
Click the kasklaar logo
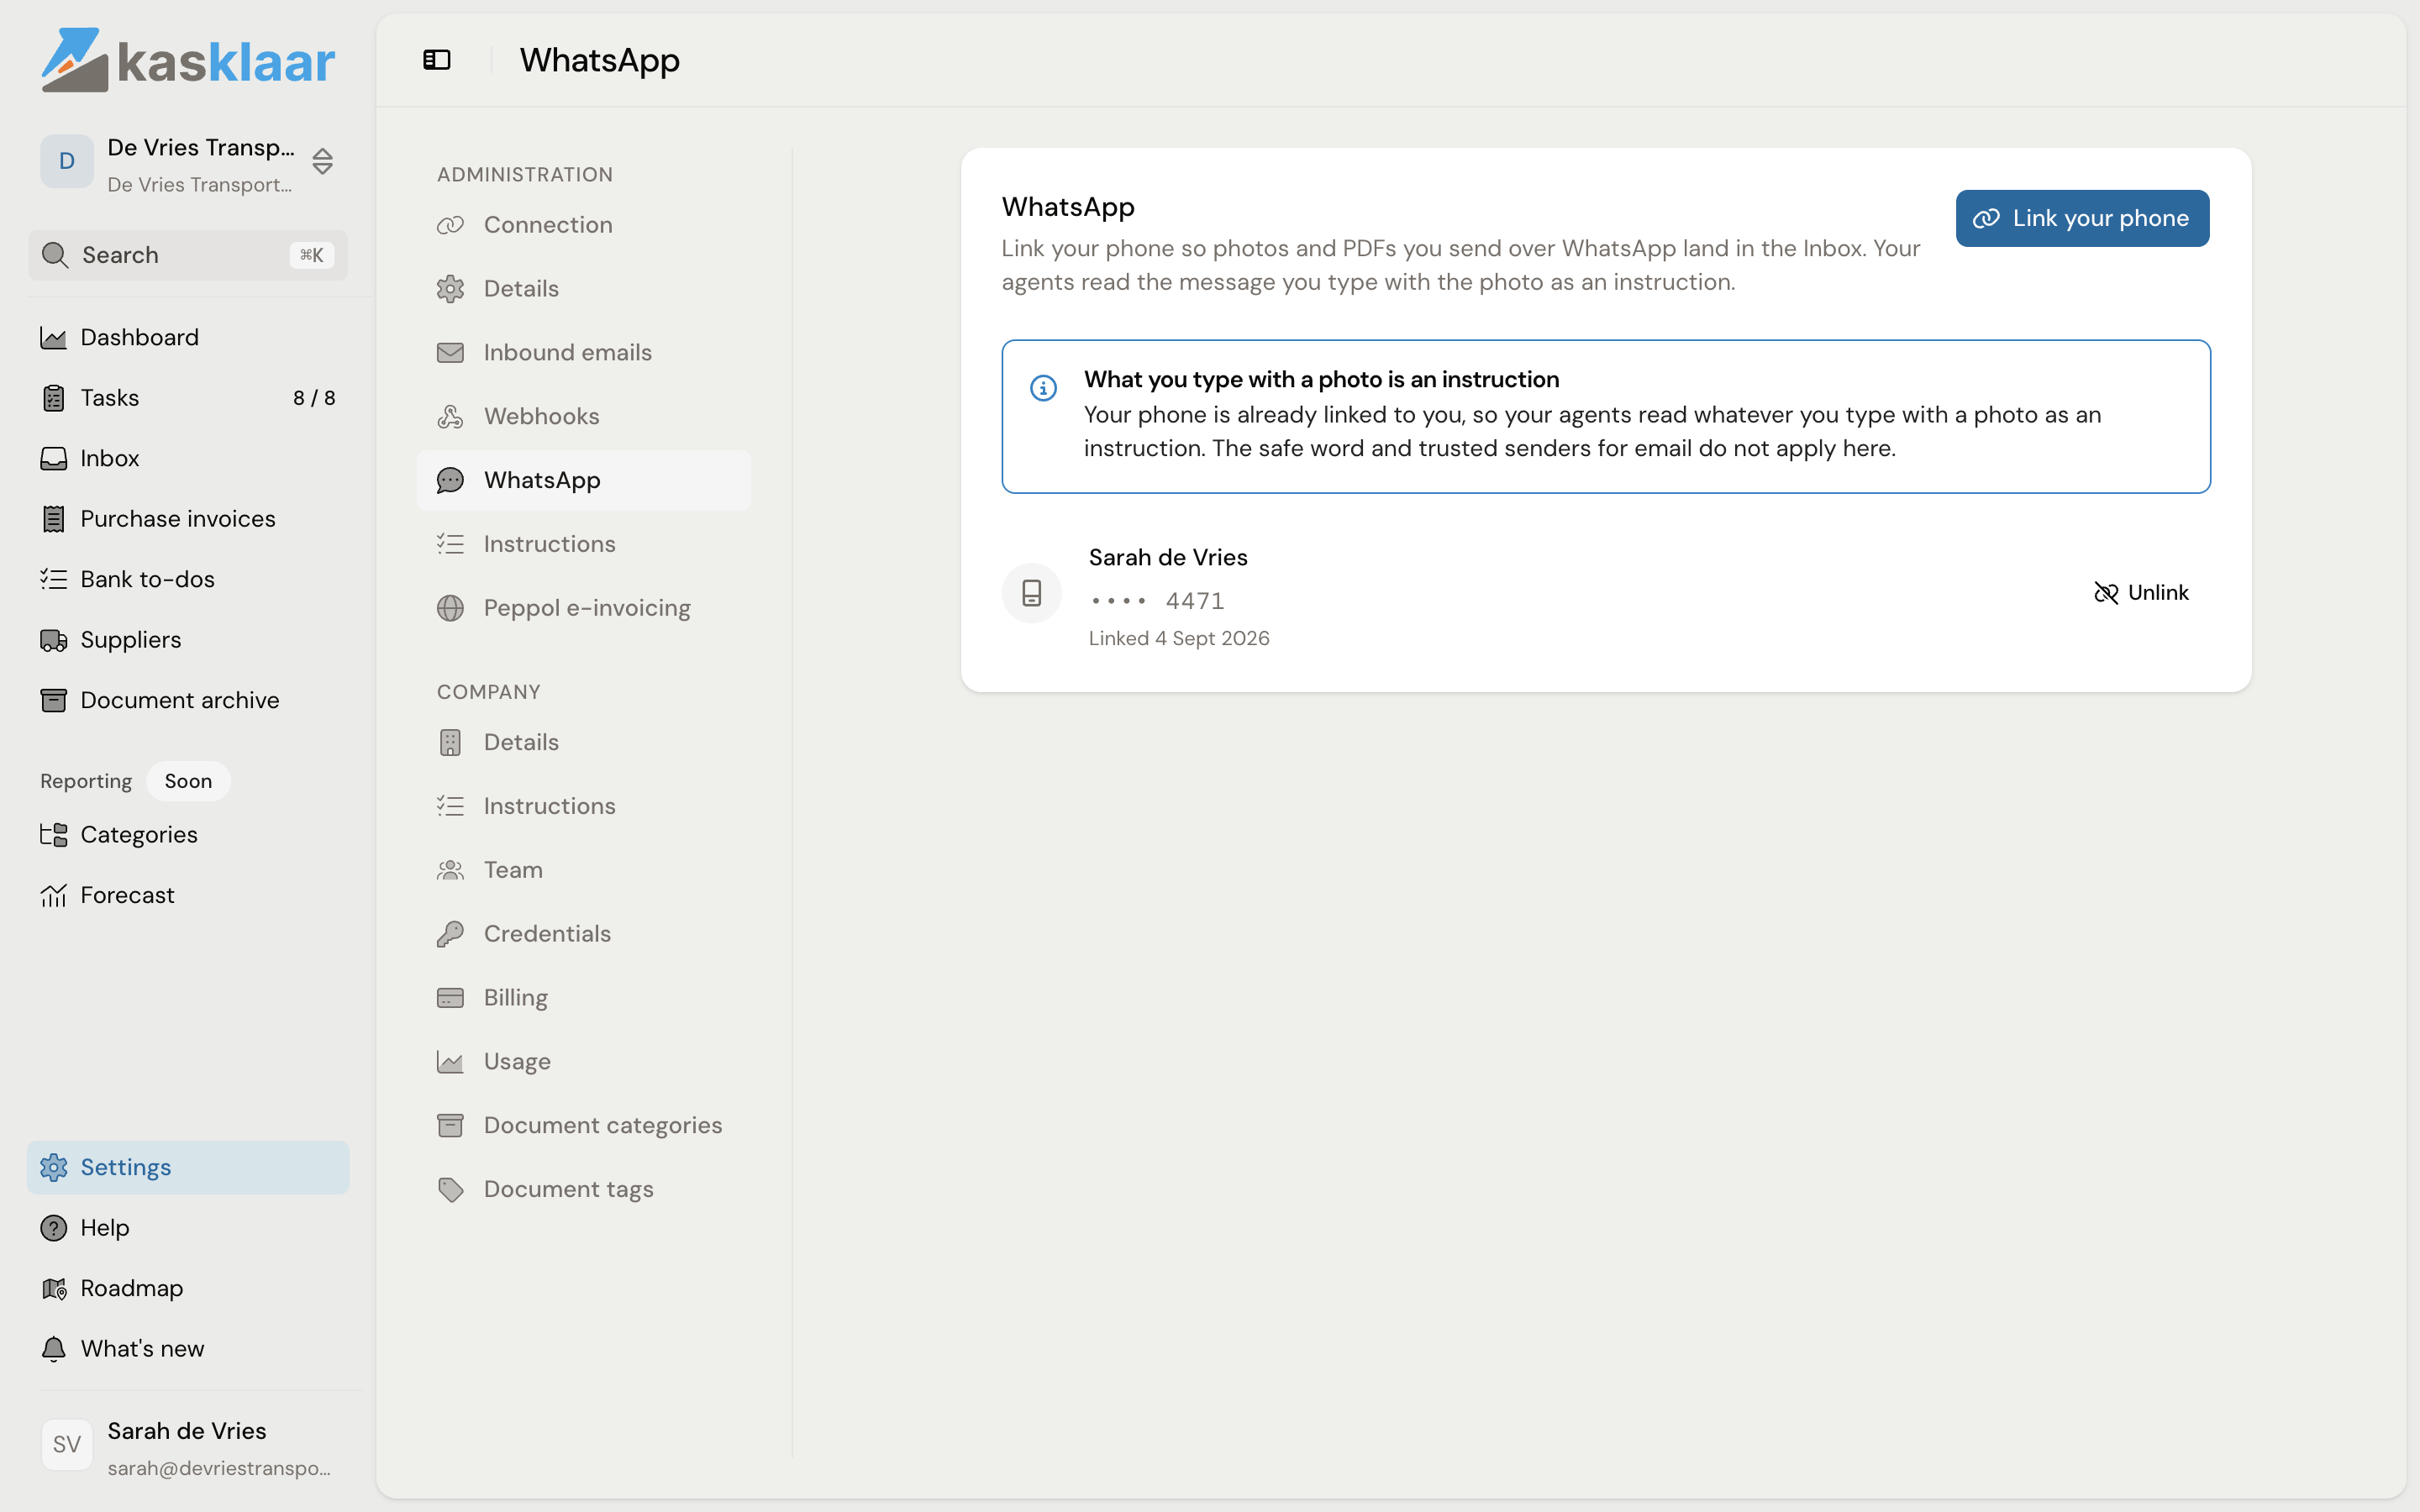(x=188, y=60)
